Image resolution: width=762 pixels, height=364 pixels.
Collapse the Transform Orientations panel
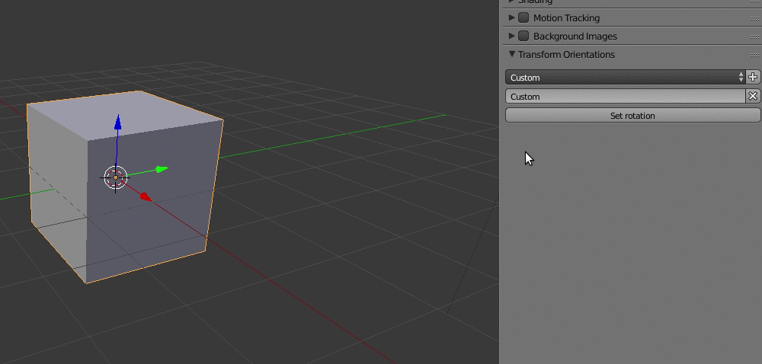point(511,54)
